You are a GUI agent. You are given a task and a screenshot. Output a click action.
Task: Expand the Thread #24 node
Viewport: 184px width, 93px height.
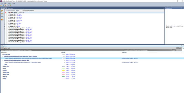point(8,16)
